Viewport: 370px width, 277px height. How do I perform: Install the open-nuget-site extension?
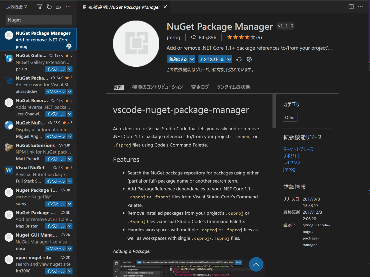pos(56,271)
